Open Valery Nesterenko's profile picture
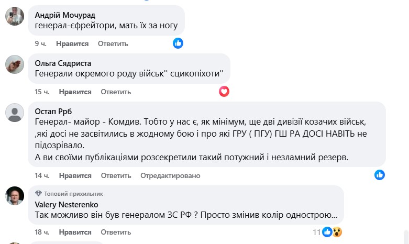 pos(14,196)
